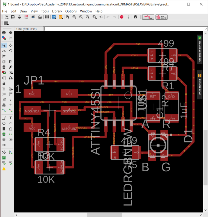Select the Copy tool
The width and height of the screenshot is (208, 217).
tap(4, 62)
